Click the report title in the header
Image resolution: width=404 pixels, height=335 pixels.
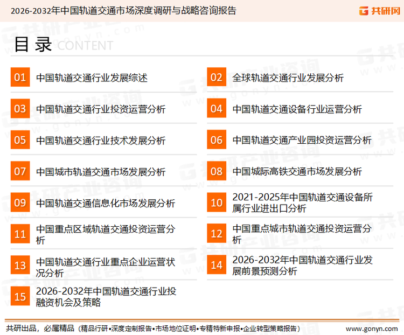tap(123, 11)
